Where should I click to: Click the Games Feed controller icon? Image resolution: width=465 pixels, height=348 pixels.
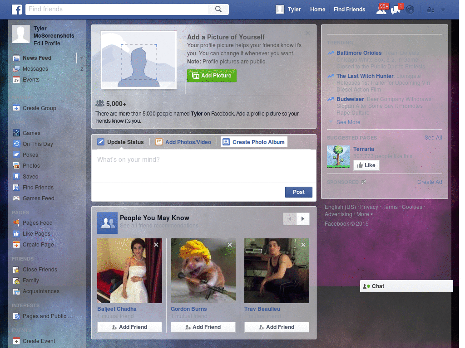16,198
